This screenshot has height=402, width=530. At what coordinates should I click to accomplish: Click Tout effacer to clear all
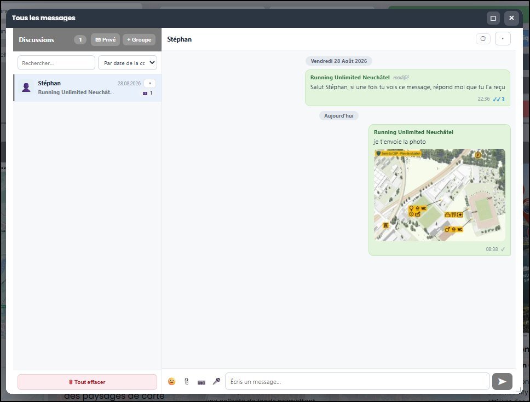87,382
